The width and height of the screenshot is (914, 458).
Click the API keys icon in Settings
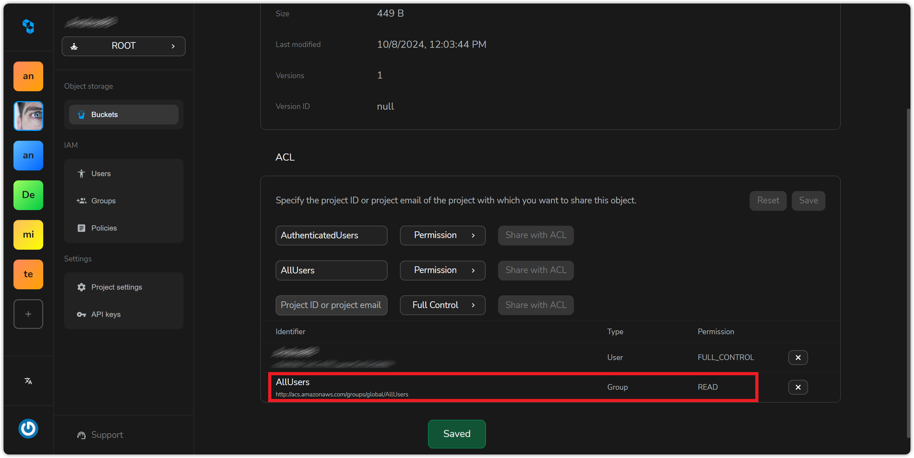point(81,314)
